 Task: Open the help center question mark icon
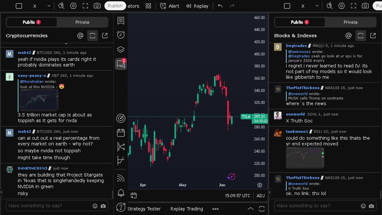tap(121, 207)
